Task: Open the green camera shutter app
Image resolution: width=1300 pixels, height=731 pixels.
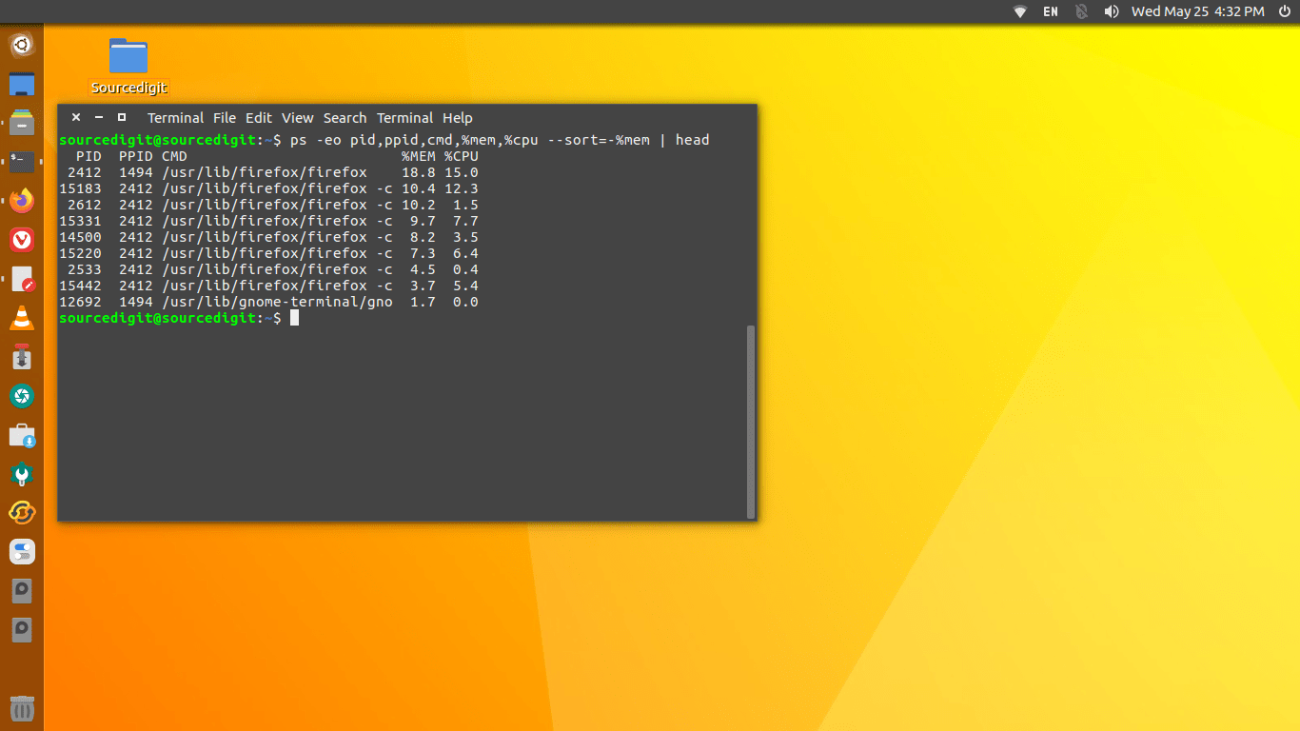Action: [x=22, y=396]
